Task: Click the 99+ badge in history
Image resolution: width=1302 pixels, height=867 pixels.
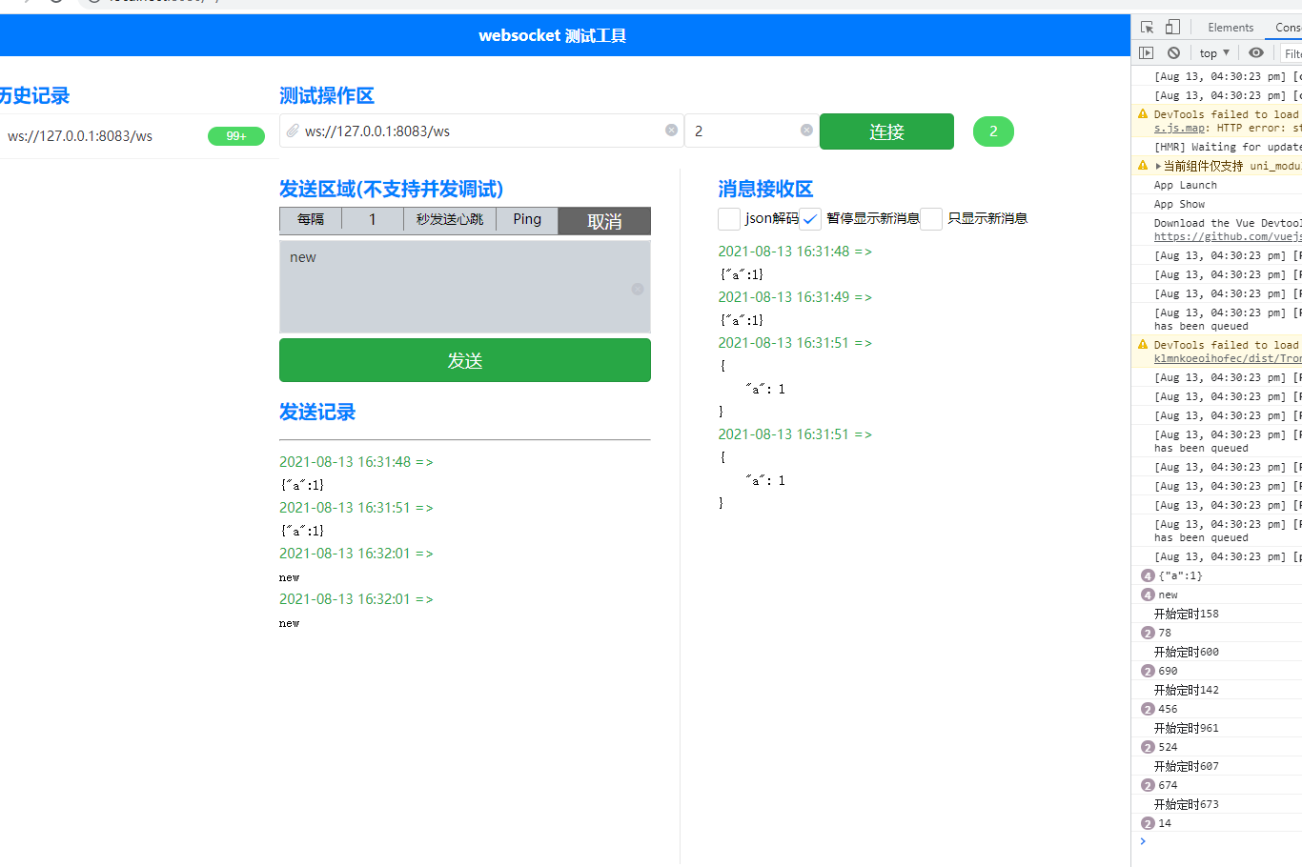Action: coord(236,136)
